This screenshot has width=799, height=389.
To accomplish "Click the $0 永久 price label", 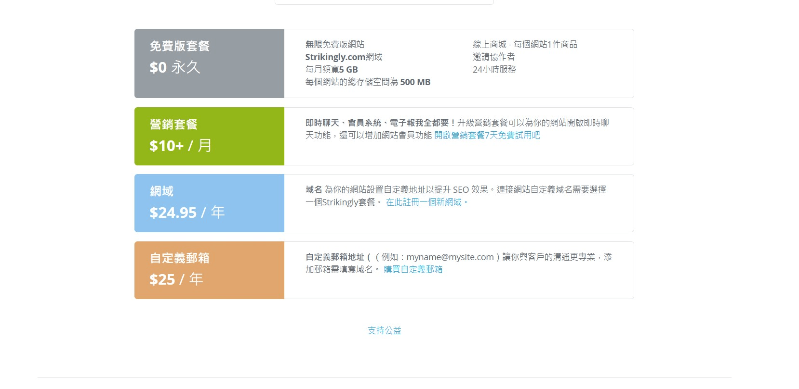I will [174, 68].
